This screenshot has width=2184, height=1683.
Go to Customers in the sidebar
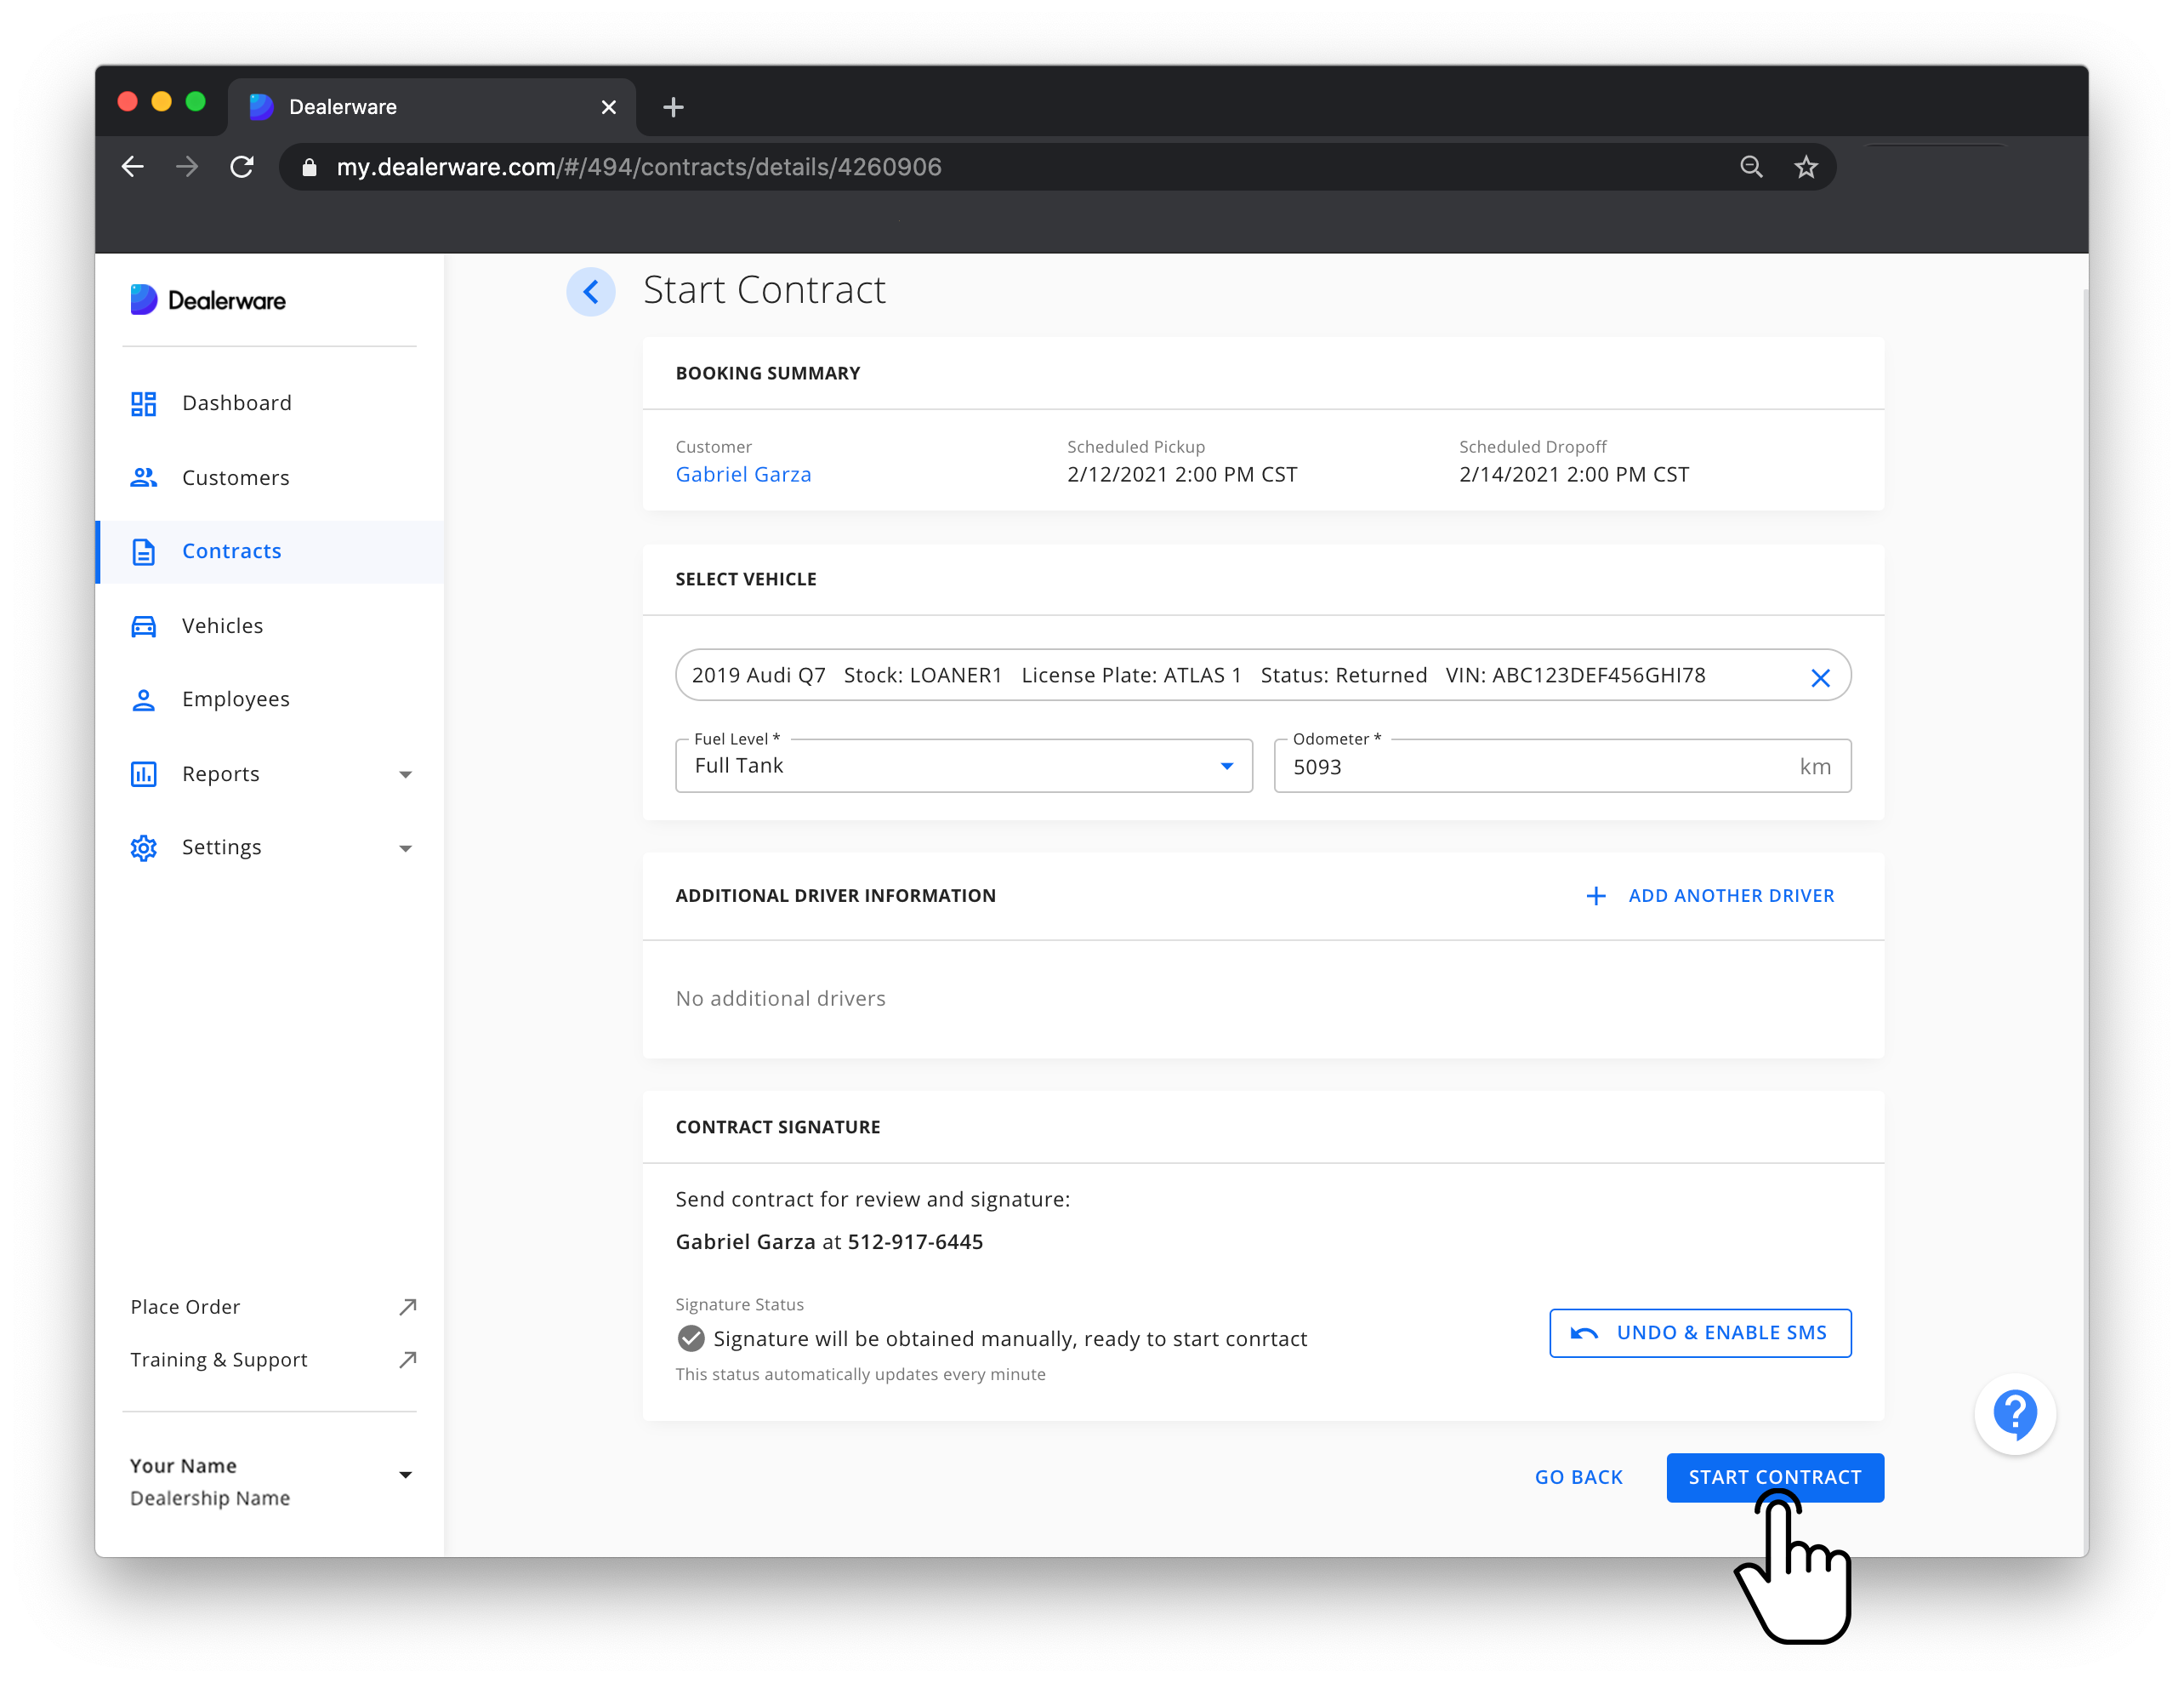270,477
